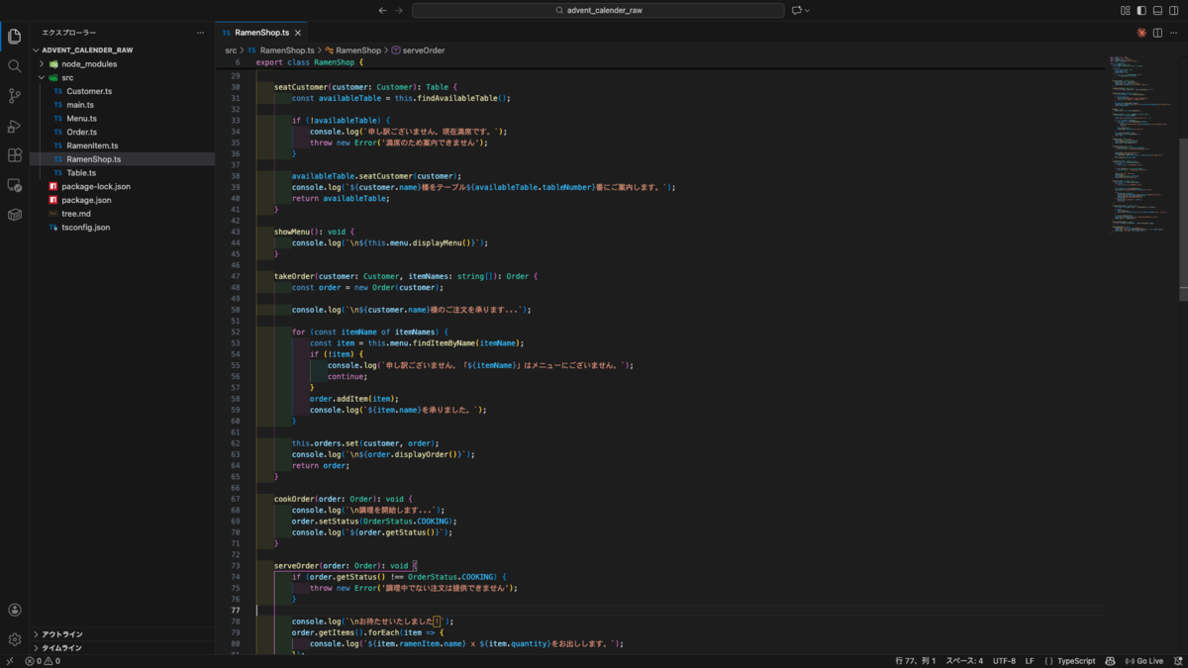Click the serveOrder method in the breadcrumb
The image size is (1188, 668).
[418, 49]
